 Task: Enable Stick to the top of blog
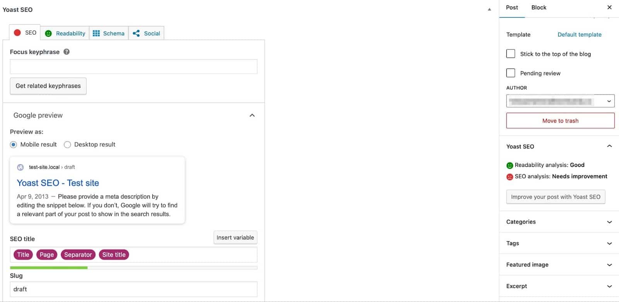[x=511, y=54]
